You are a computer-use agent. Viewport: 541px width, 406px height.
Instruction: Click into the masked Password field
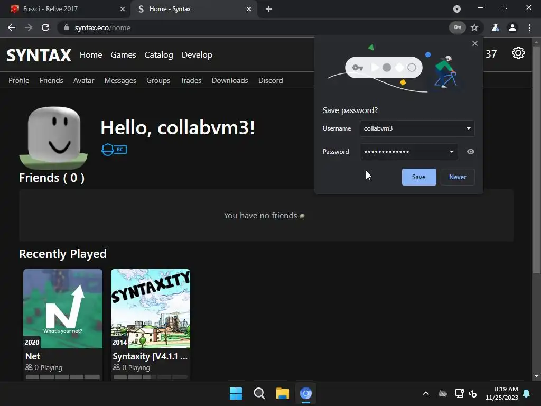click(409, 152)
